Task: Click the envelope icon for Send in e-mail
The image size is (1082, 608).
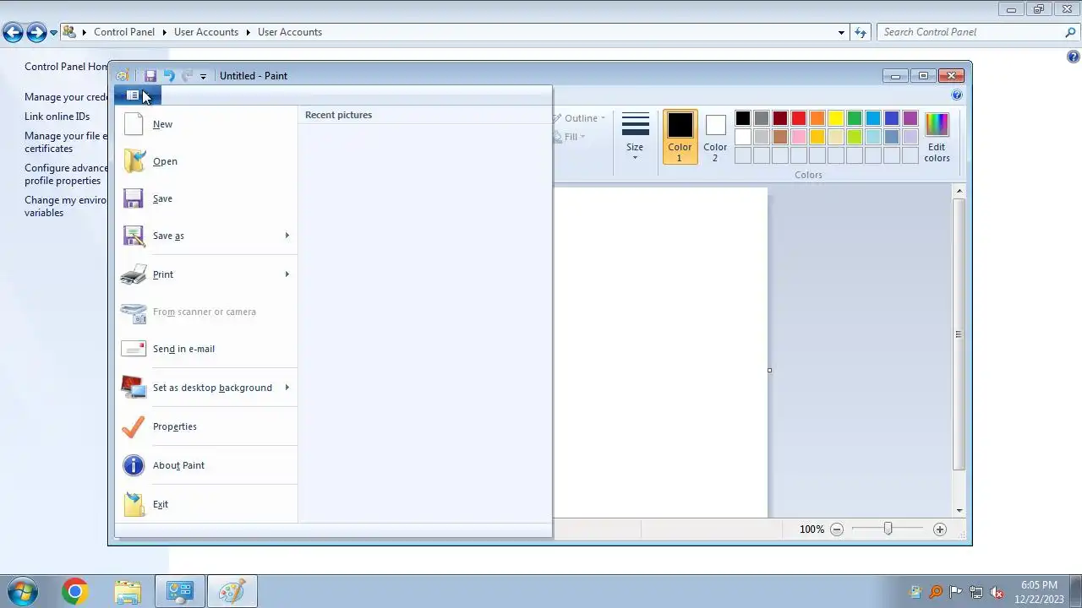Action: pyautogui.click(x=134, y=349)
